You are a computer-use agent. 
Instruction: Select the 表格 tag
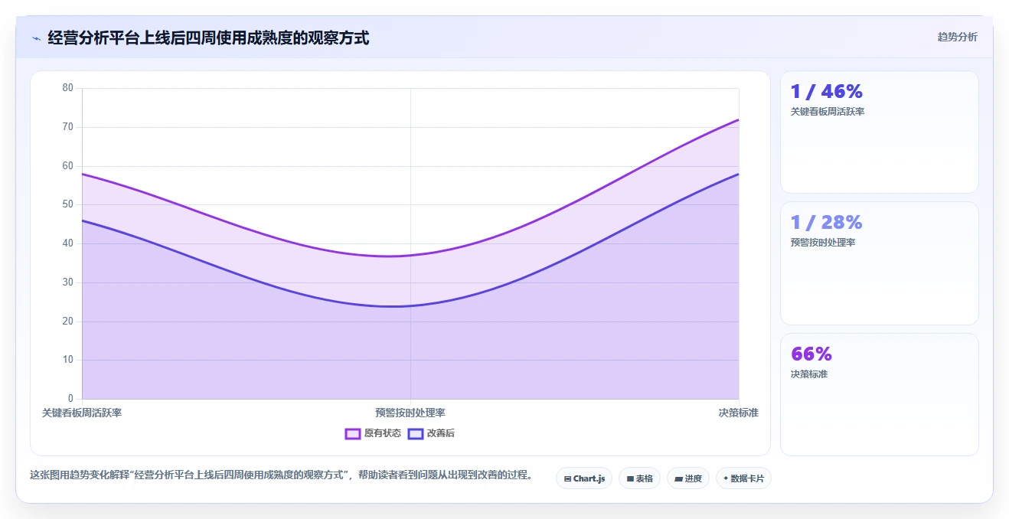(639, 478)
